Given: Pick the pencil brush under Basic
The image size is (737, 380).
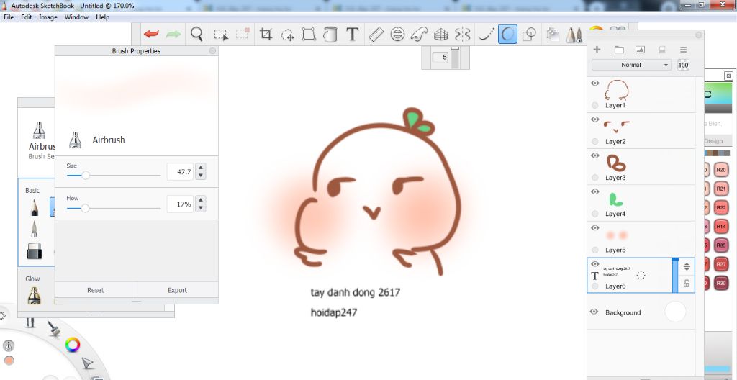Looking at the screenshot, I should (x=35, y=207).
